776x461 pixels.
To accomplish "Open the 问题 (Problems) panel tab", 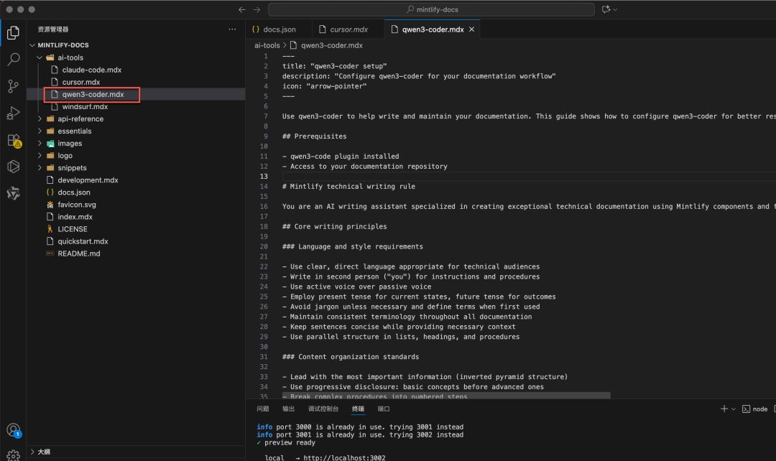I will pyautogui.click(x=263, y=409).
